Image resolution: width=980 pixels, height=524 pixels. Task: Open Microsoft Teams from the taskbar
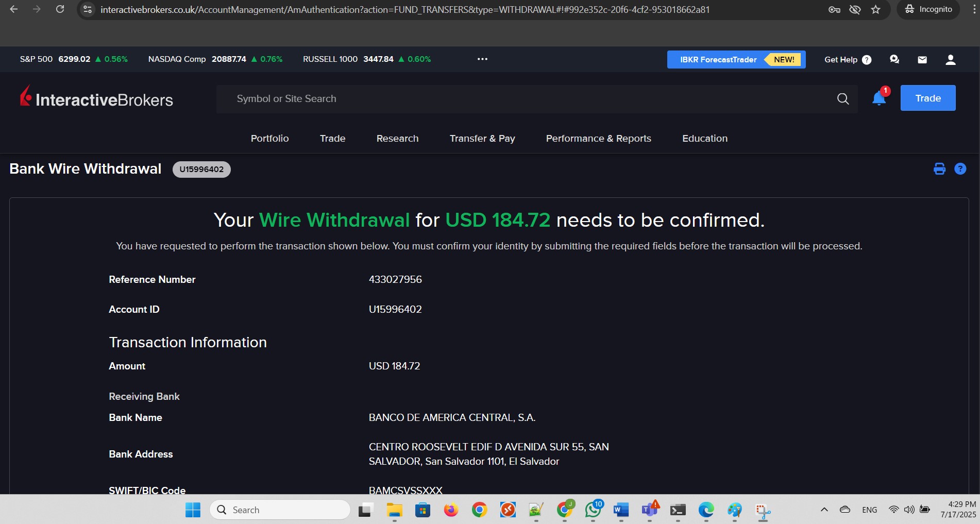pyautogui.click(x=650, y=510)
